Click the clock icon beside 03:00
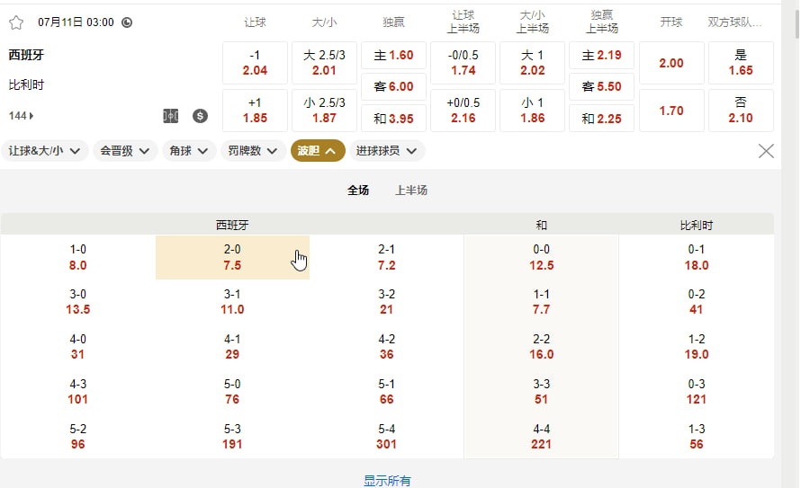 pyautogui.click(x=127, y=22)
